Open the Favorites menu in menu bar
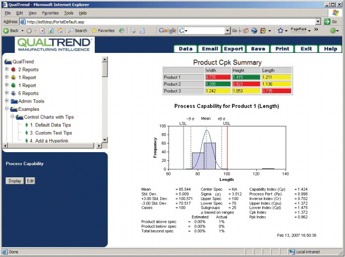345x257 pixels. 50,13
